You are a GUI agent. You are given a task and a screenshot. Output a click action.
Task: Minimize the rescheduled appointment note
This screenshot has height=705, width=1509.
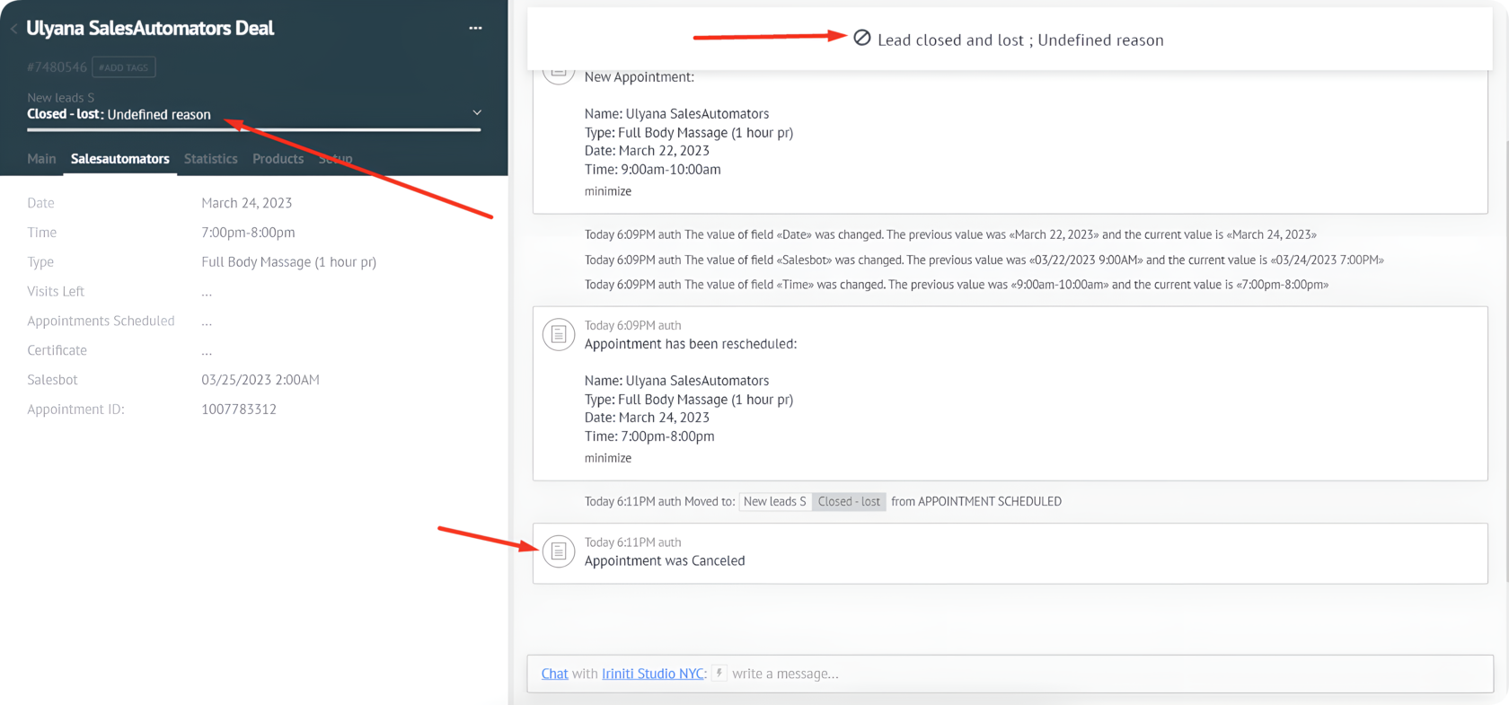point(608,458)
